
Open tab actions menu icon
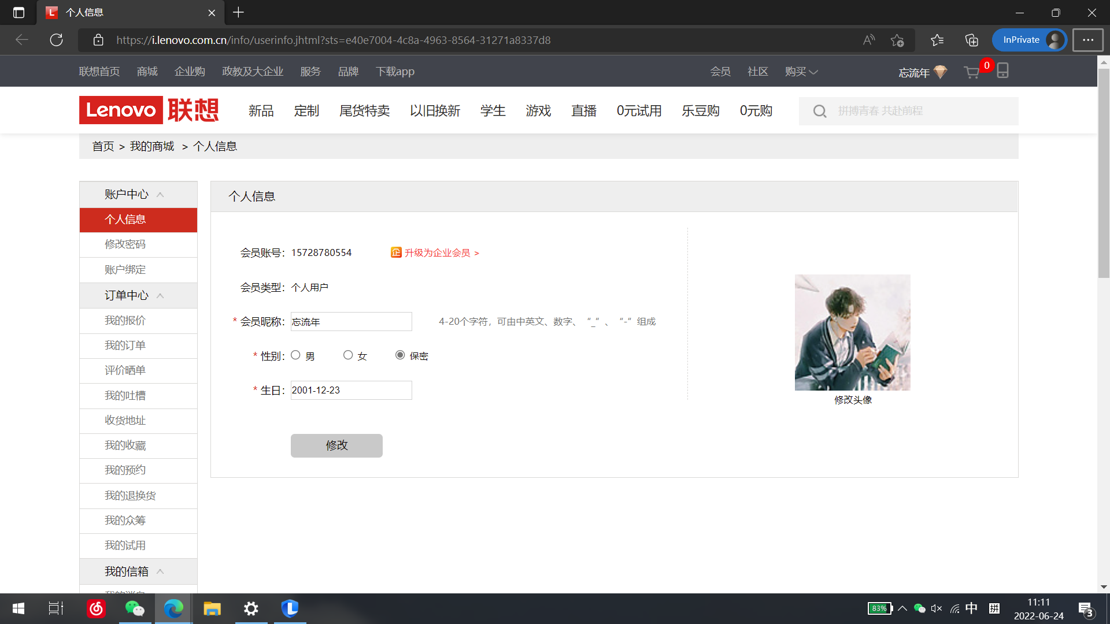[18, 12]
